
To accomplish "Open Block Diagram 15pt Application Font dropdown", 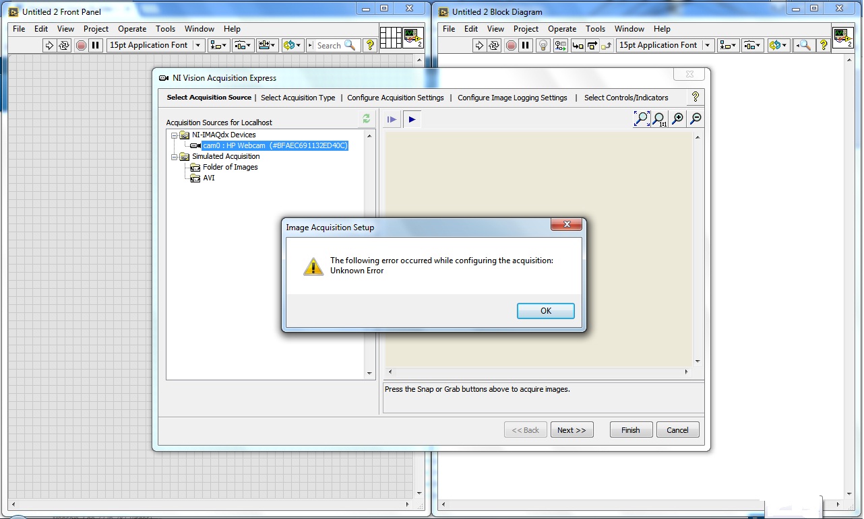I will (665, 45).
